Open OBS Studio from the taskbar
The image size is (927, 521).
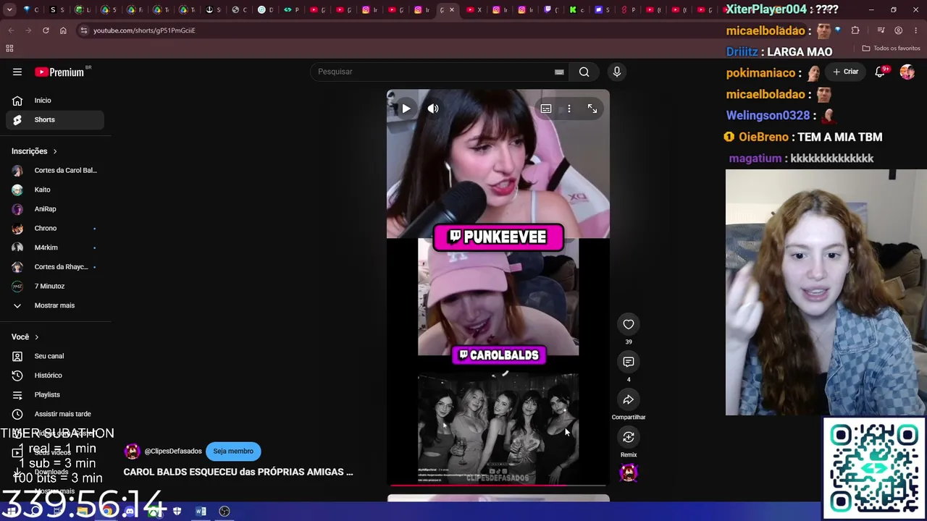point(225,512)
